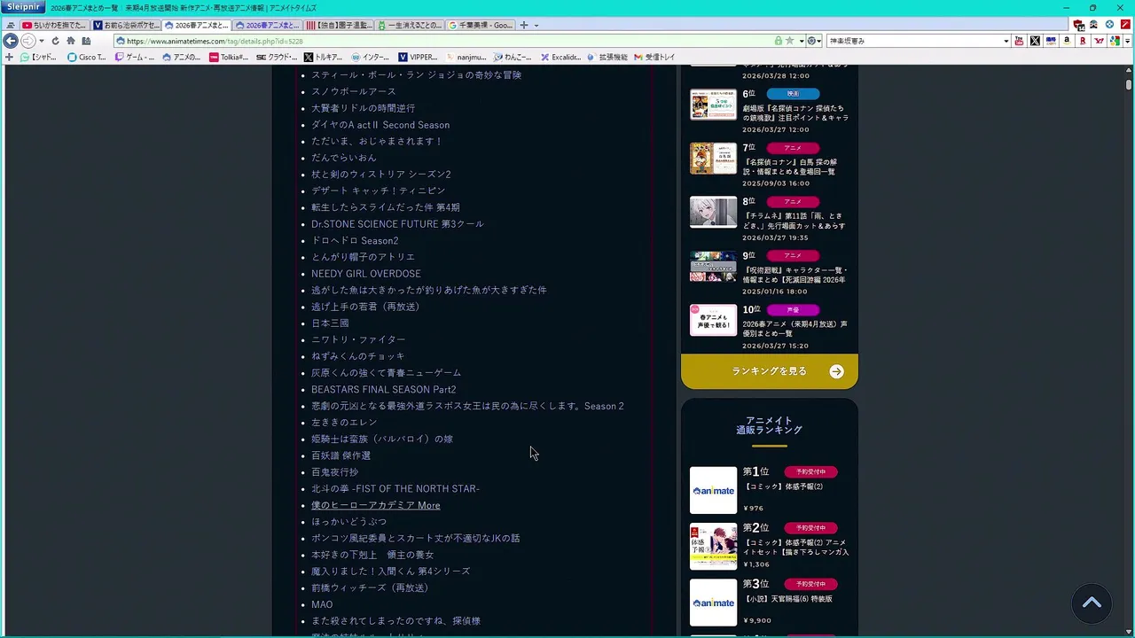The image size is (1135, 638).
Task: Select the BEASTARS FINAL SEASON Part2 entry
Action: [x=383, y=389]
